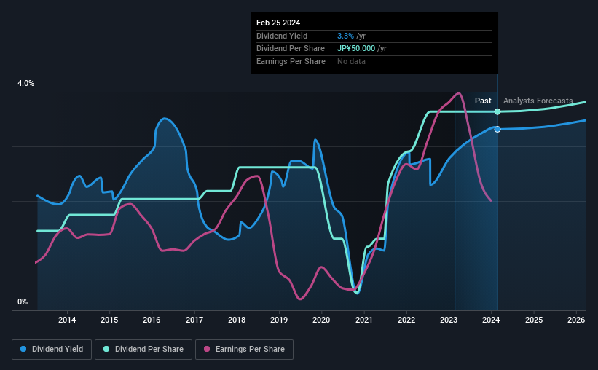Click the pink Earnings Per Share legend dot
Viewport: 598px width, 370px height.
coord(207,349)
